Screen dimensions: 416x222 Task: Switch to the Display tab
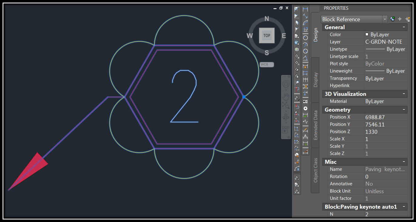(315, 80)
